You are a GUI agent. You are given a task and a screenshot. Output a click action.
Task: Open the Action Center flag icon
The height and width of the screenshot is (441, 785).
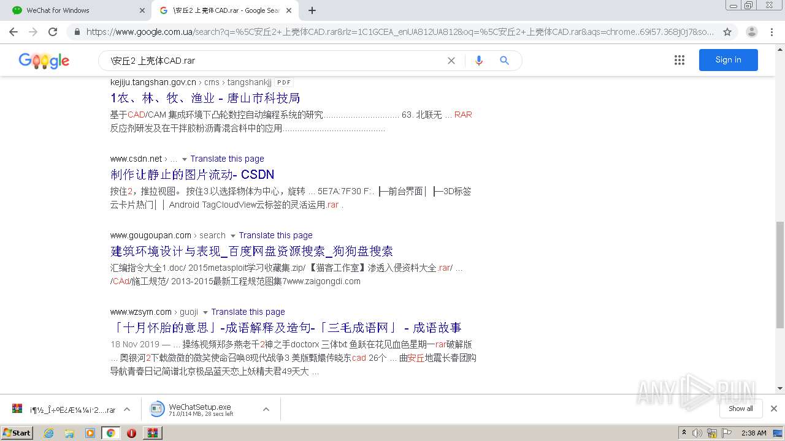click(726, 433)
